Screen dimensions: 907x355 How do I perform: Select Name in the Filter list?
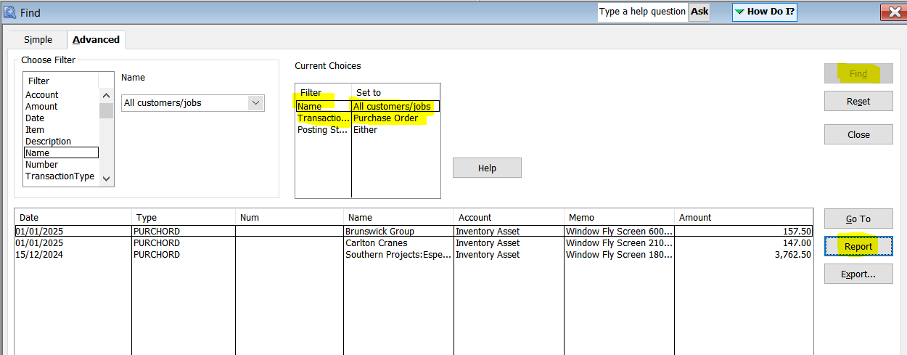click(x=61, y=153)
